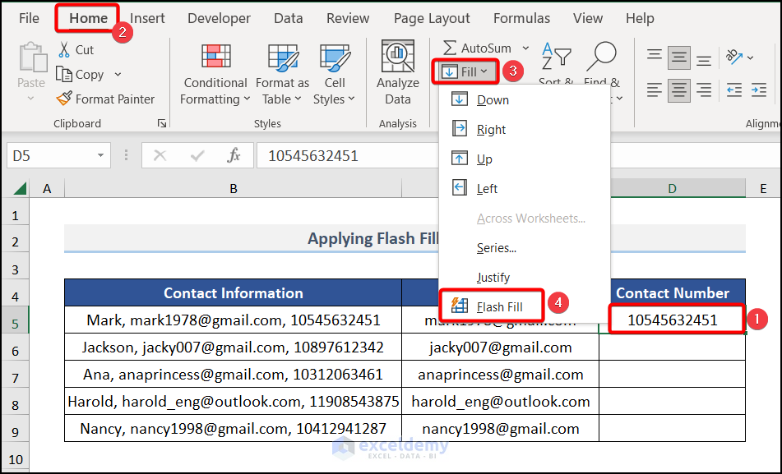Open Find & Select magnifier icon

click(601, 56)
